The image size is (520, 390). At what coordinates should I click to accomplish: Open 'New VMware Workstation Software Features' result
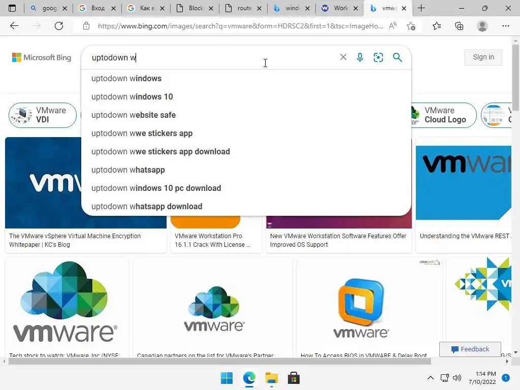(x=339, y=240)
